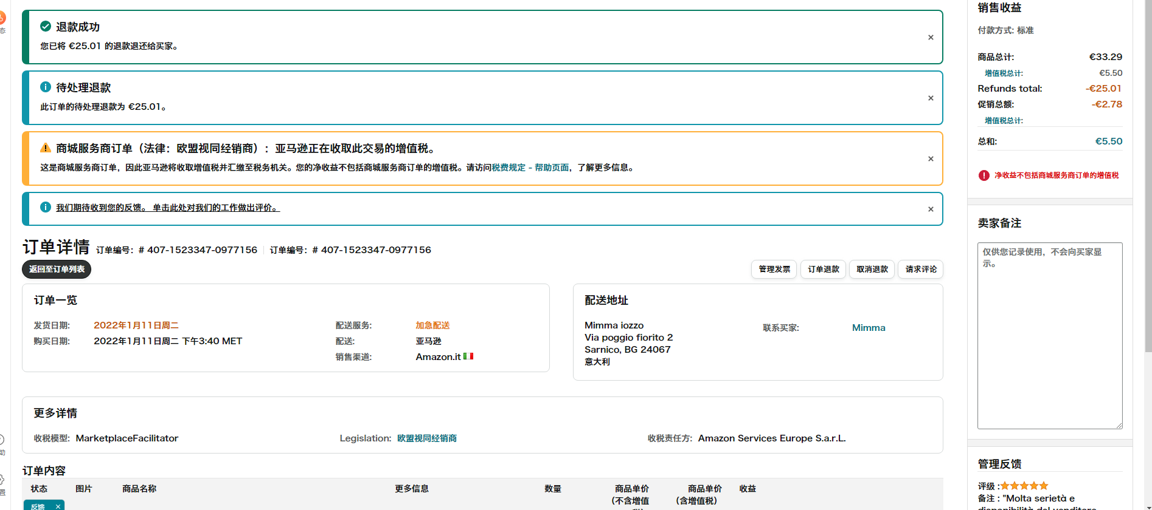This screenshot has height=510, width=1152.
Task: Click the red exclamation icon under sales proceeds
Action: point(984,175)
